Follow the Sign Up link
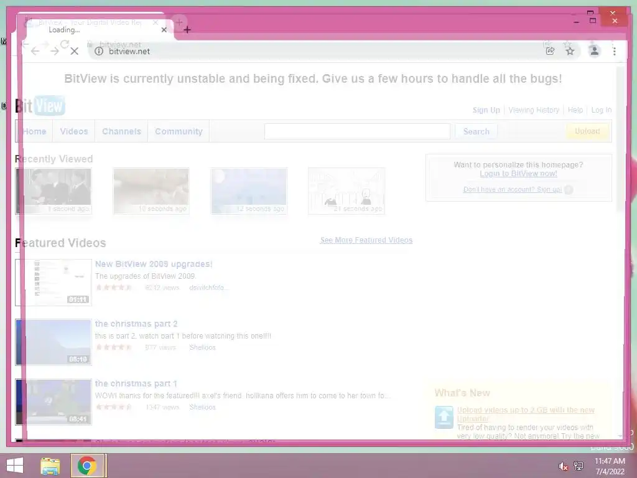The width and height of the screenshot is (637, 478). point(486,110)
